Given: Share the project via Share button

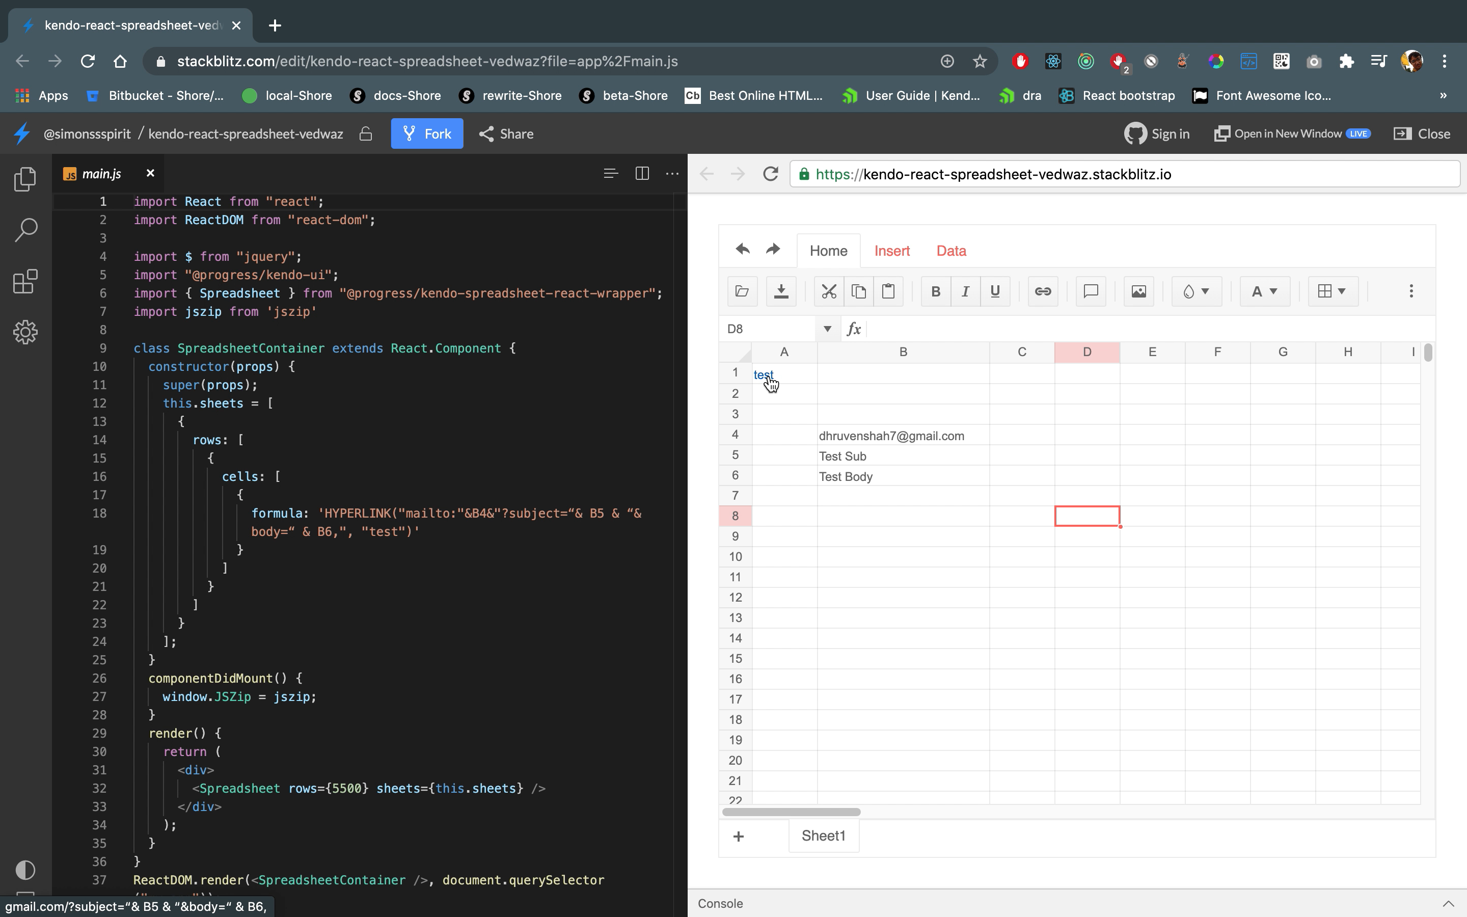Looking at the screenshot, I should click(506, 134).
